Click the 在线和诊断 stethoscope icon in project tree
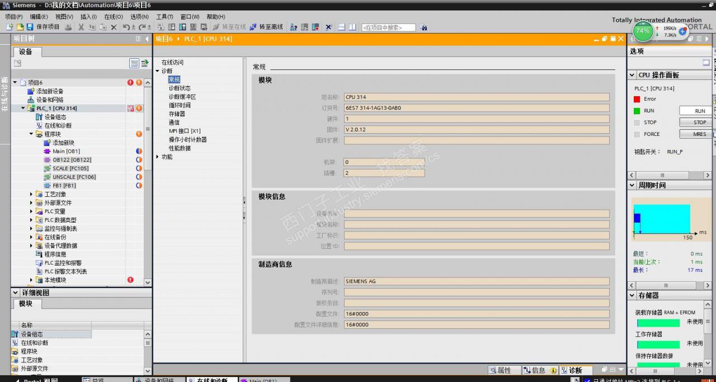 pyautogui.click(x=39, y=125)
